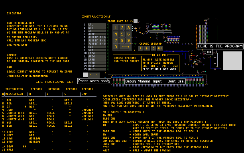The height and width of the screenshot is (153, 244).
Task: Select the DISP instruction button
Action: (97, 66)
